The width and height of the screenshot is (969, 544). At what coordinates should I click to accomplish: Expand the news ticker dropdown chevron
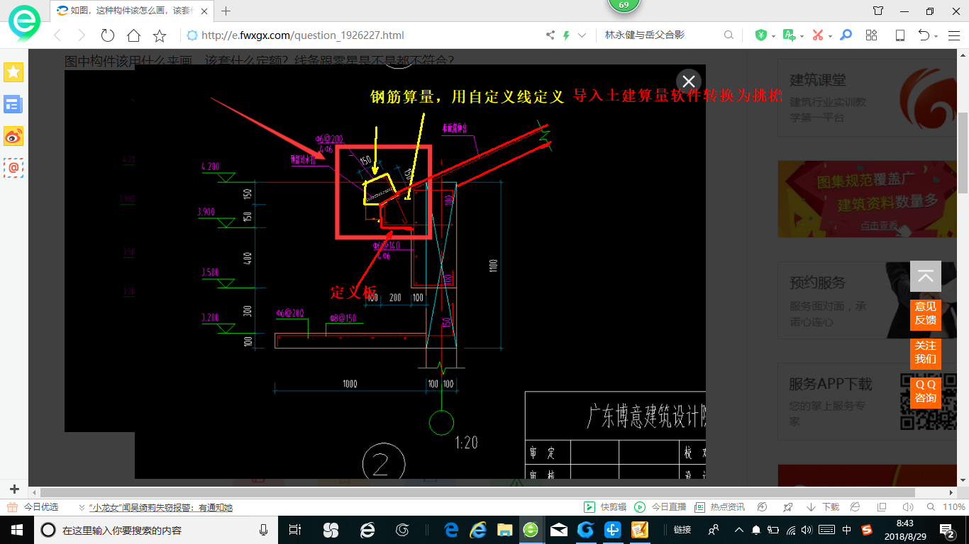point(82,507)
